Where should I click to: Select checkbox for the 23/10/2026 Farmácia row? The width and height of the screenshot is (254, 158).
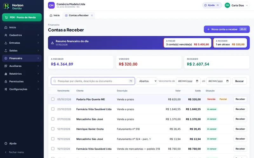click(53, 109)
